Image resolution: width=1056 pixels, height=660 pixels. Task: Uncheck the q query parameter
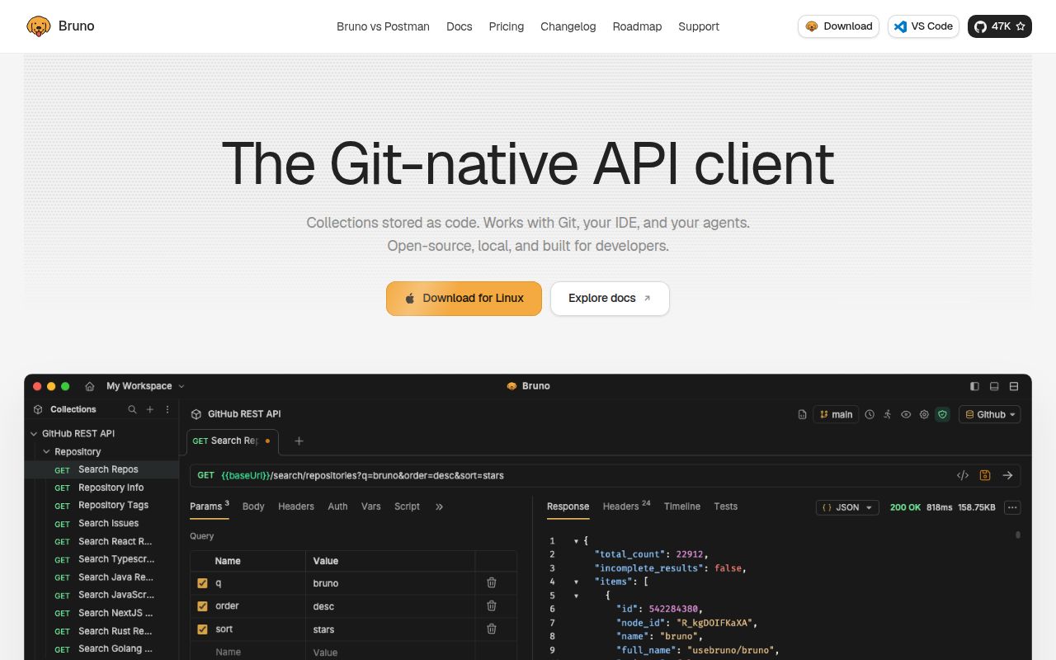tap(202, 582)
